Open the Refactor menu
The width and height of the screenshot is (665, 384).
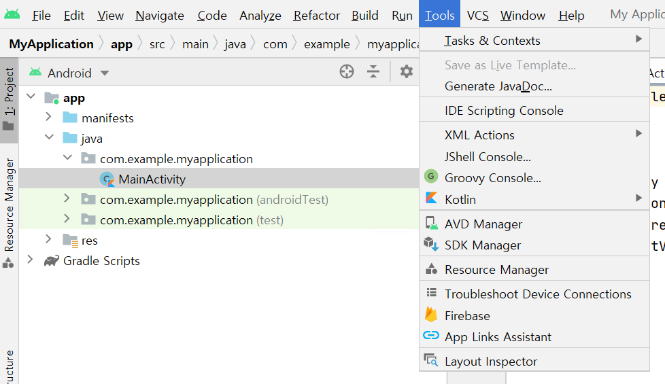[x=316, y=16]
